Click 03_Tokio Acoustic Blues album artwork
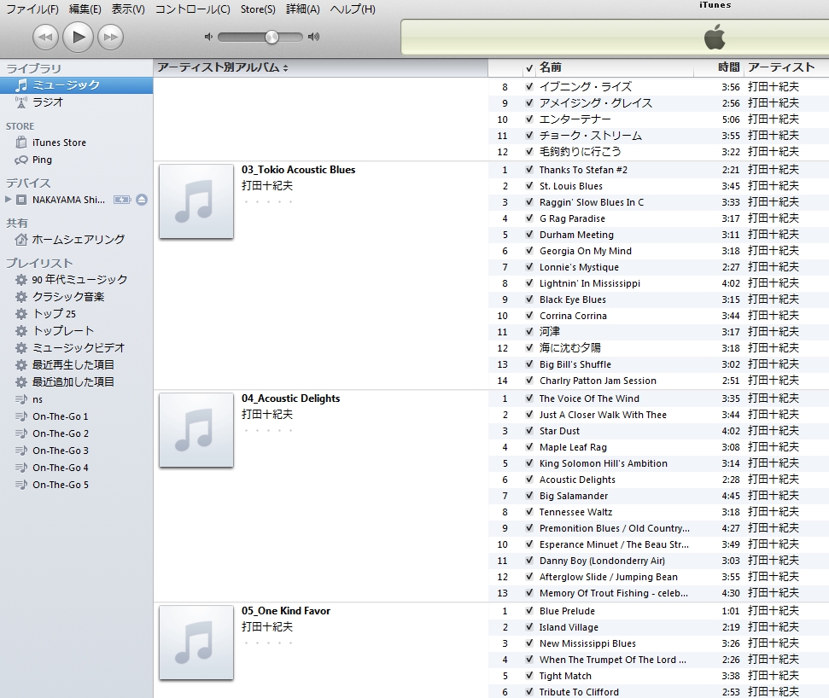Screen dimensions: 829x698 click(x=196, y=201)
